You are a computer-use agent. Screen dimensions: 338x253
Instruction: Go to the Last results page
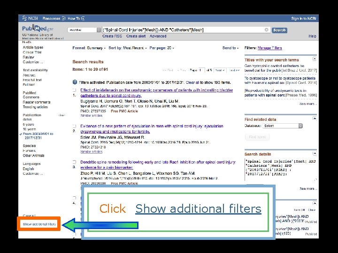pyautogui.click(x=234, y=70)
